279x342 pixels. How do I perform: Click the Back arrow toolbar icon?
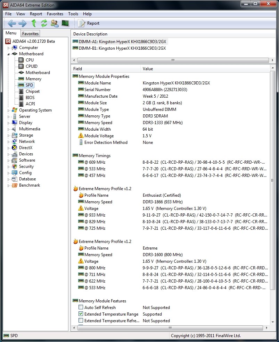point(12,23)
